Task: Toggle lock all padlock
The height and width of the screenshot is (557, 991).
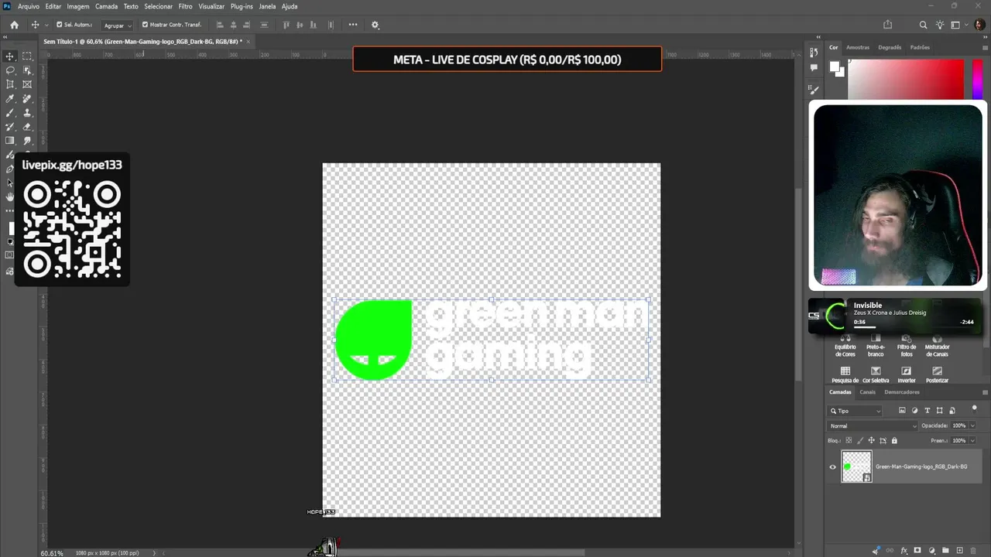Action: point(894,441)
